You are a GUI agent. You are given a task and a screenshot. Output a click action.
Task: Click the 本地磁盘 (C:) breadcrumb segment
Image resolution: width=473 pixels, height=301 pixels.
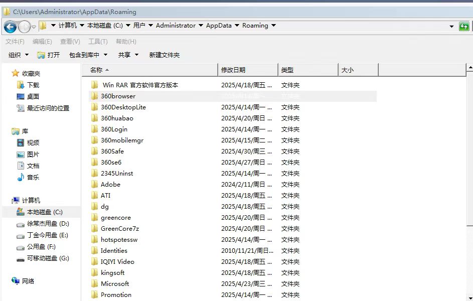tap(105, 26)
